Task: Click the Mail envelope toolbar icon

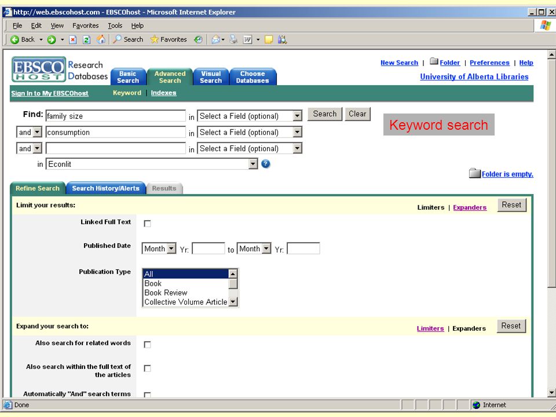Action: click(215, 40)
